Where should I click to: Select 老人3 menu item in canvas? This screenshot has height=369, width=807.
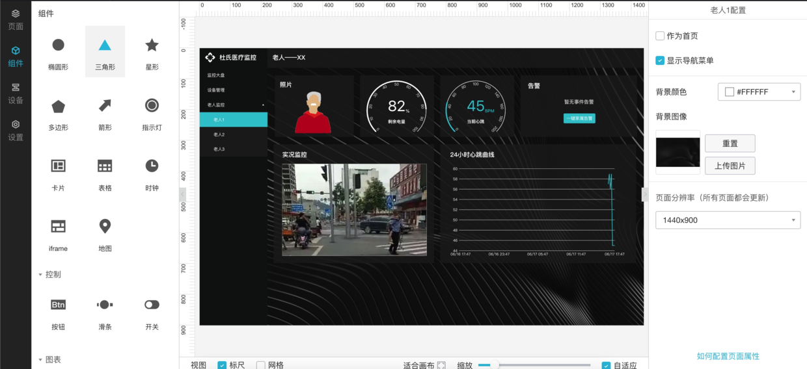(234, 149)
